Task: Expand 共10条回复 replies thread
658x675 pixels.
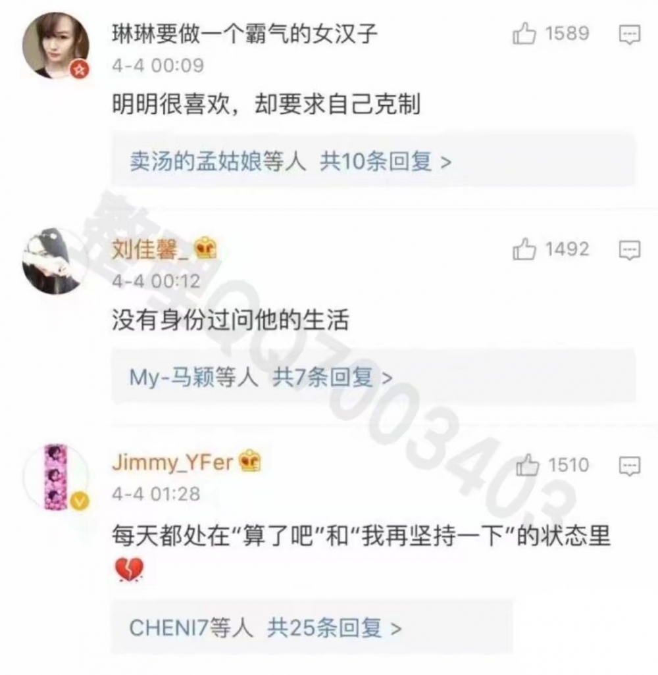Action: (x=386, y=162)
